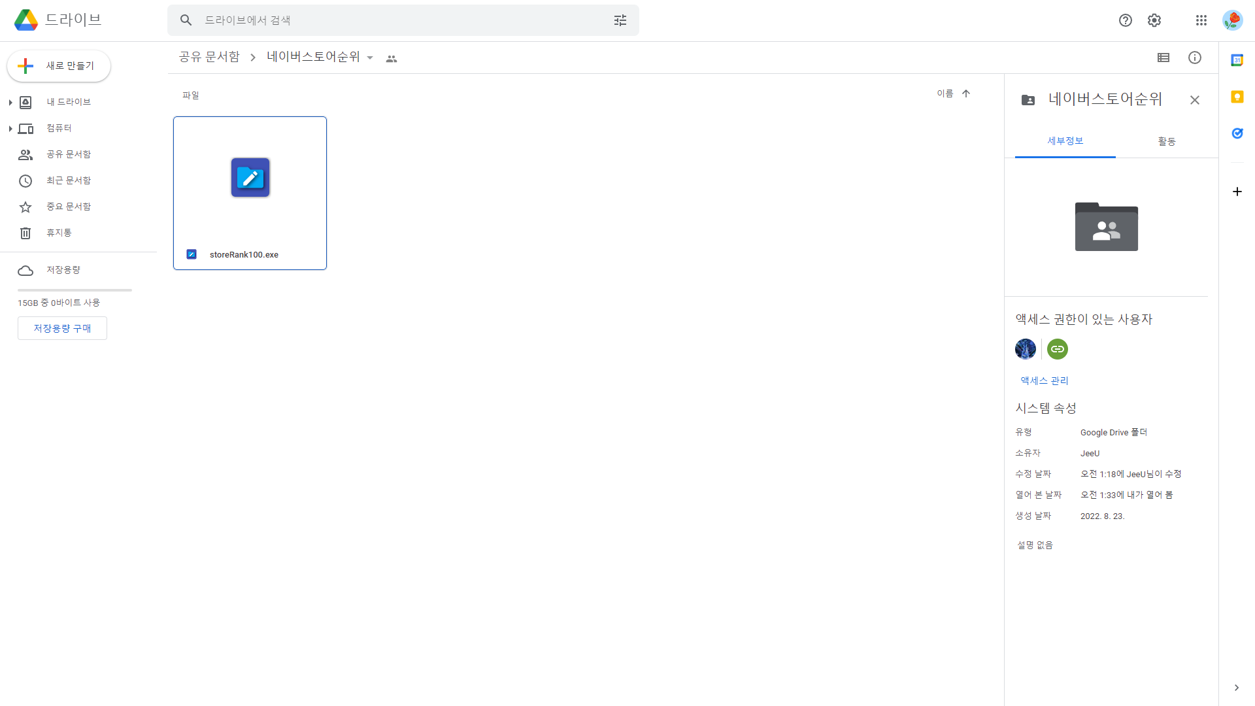
Task: Switch to the 활동 tab
Action: point(1166,141)
